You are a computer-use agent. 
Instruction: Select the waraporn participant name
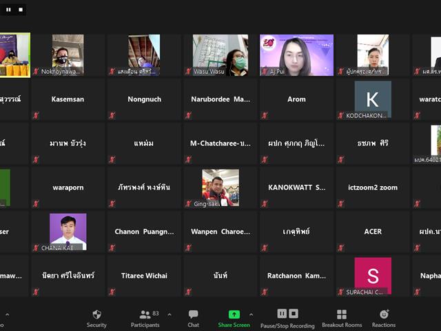68,188
